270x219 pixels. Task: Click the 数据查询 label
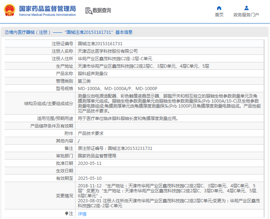(102, 10)
